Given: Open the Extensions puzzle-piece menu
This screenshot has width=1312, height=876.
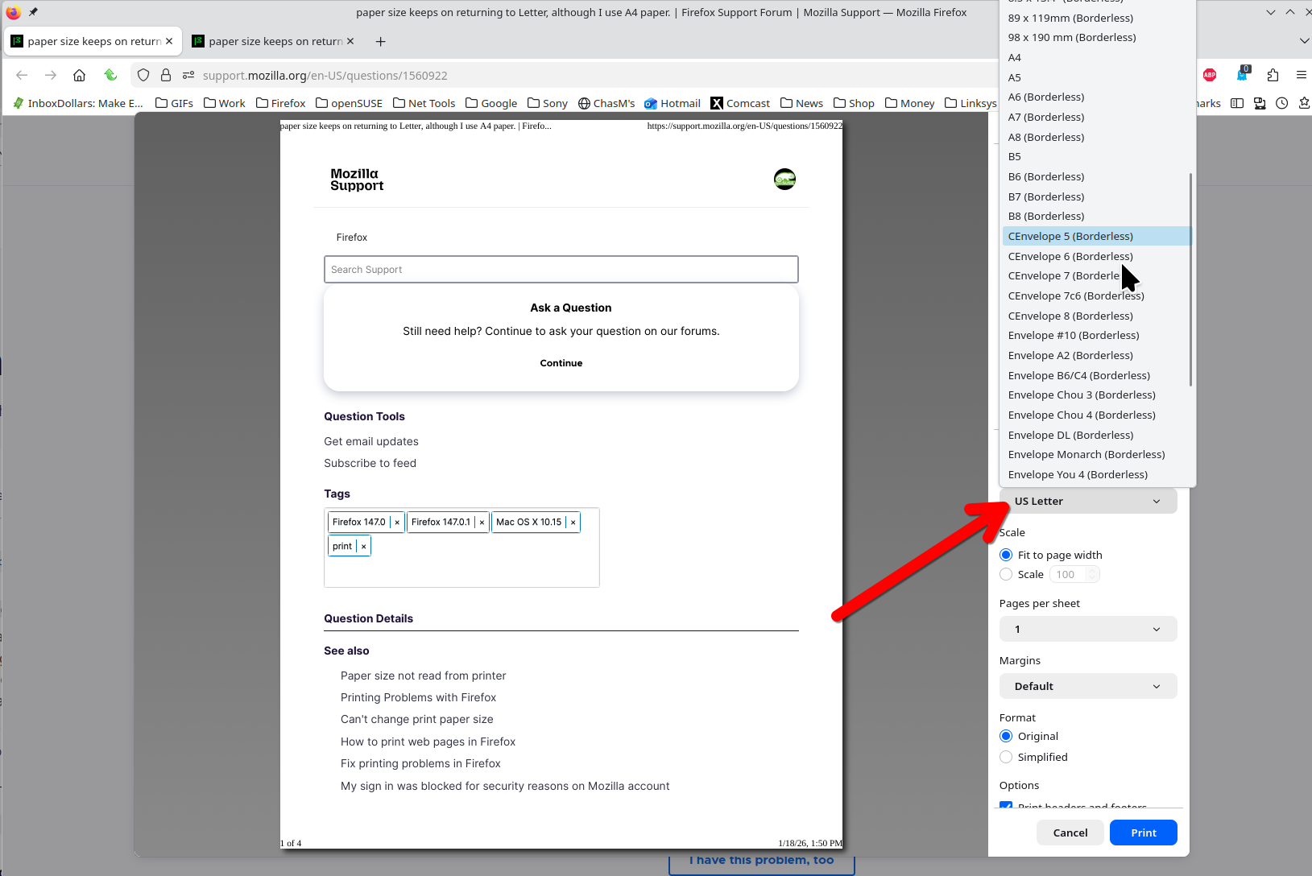Looking at the screenshot, I should pyautogui.click(x=1273, y=75).
